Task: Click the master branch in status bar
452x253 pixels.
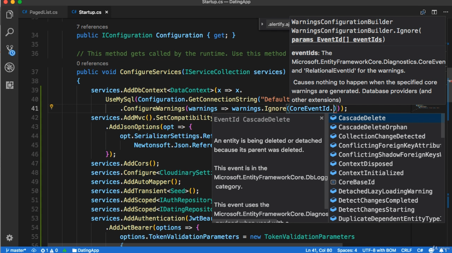Action: coord(16,250)
